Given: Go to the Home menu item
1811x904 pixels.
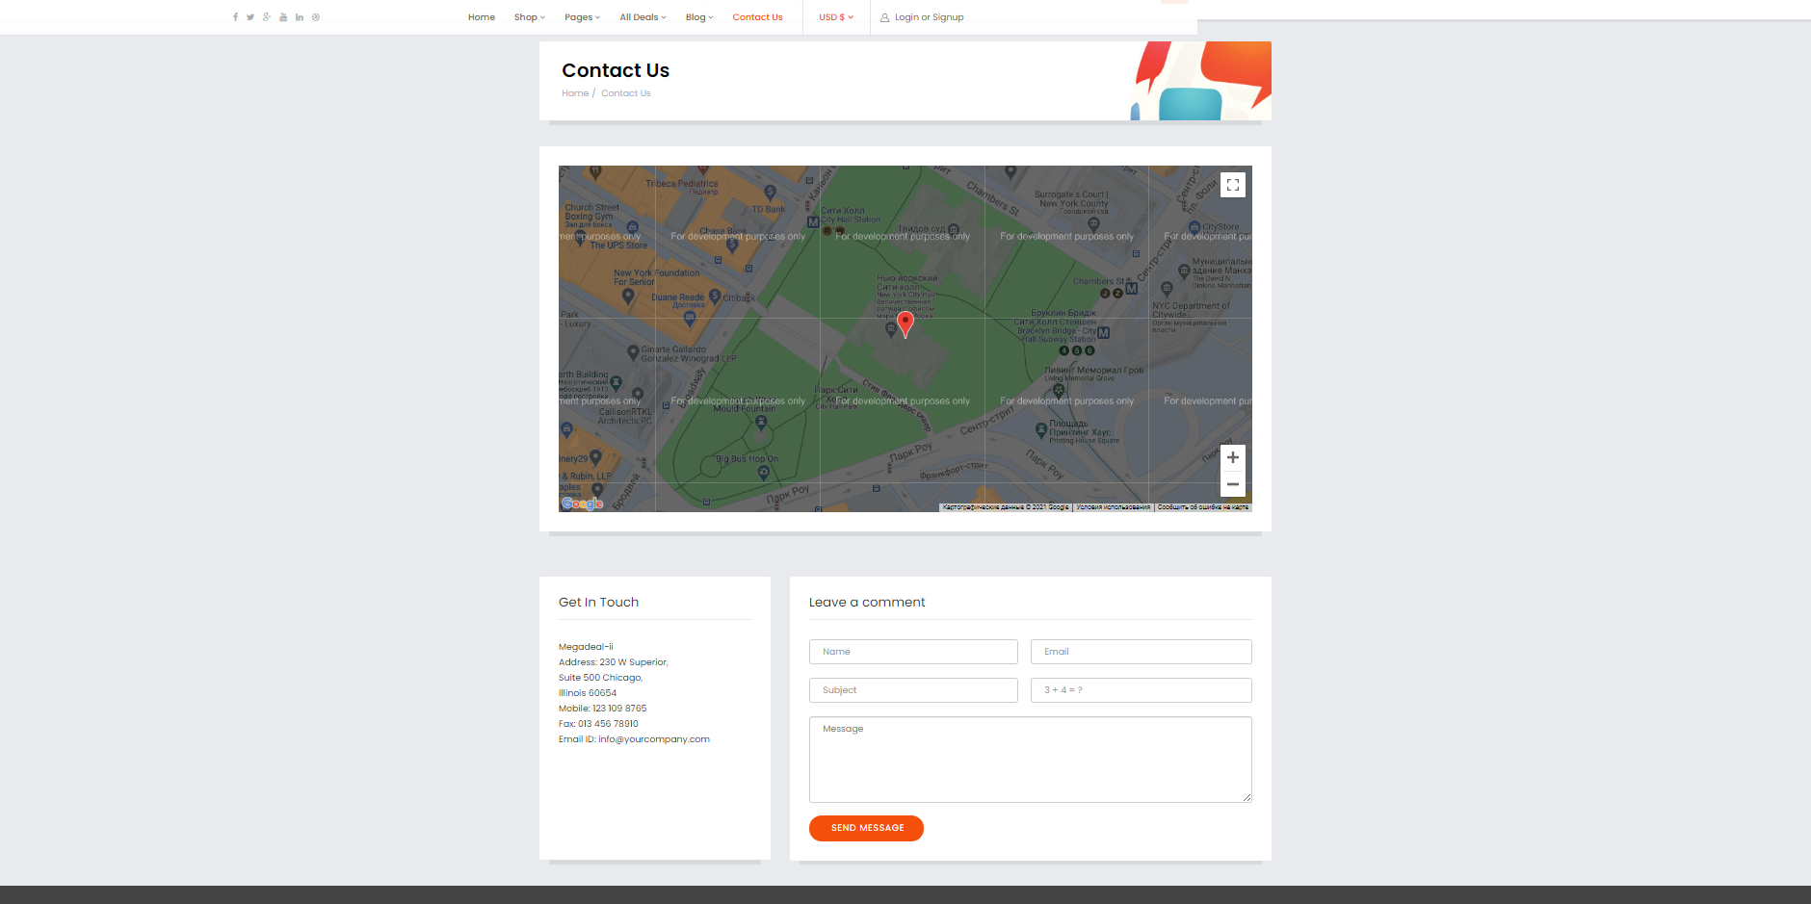Looking at the screenshot, I should coord(482,17).
